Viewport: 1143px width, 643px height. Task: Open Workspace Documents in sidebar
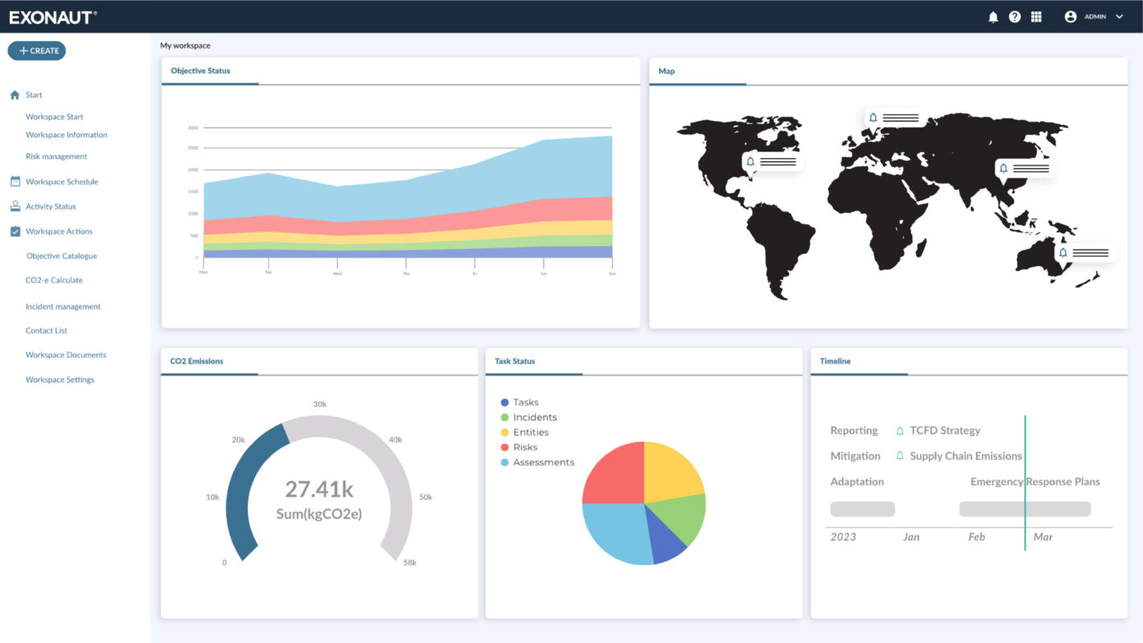pyautogui.click(x=66, y=354)
